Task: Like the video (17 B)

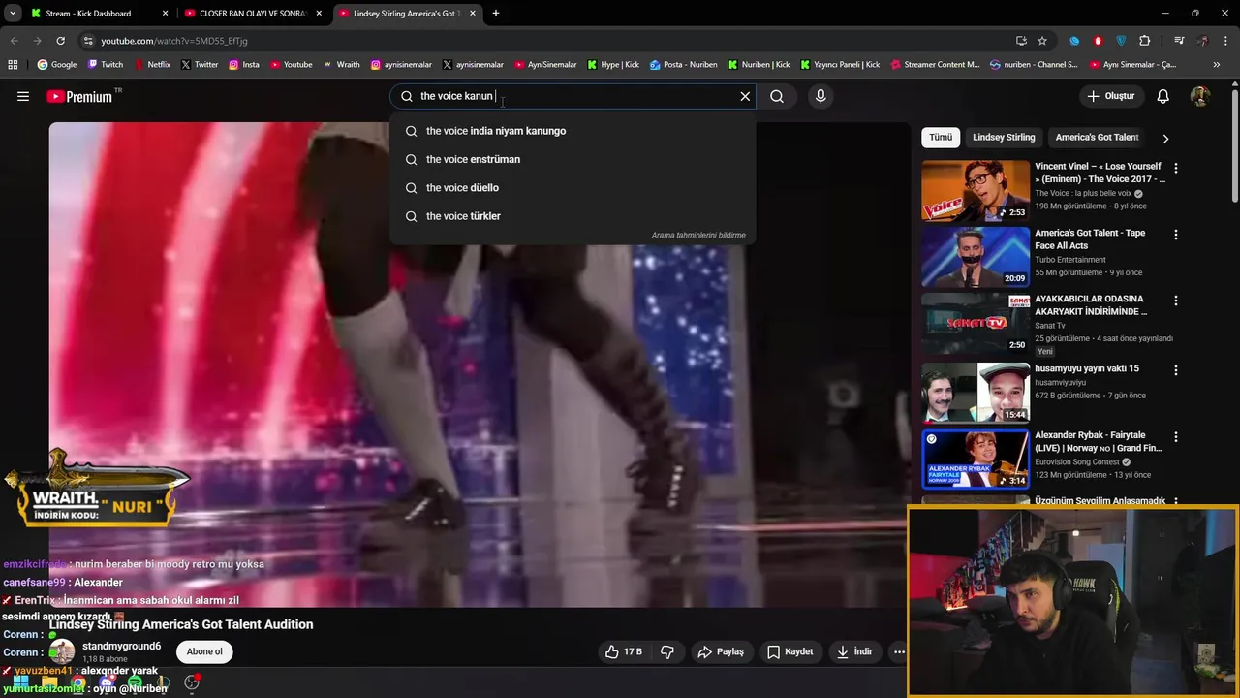Action: click(623, 651)
